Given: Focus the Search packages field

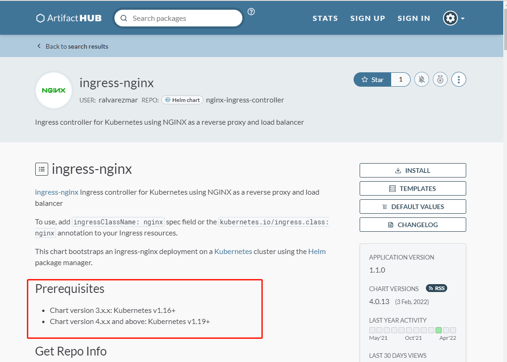Looking at the screenshot, I should coord(178,19).
